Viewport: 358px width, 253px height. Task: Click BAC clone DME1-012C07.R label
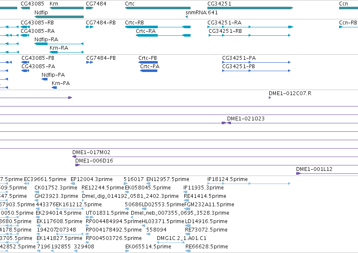point(290,93)
